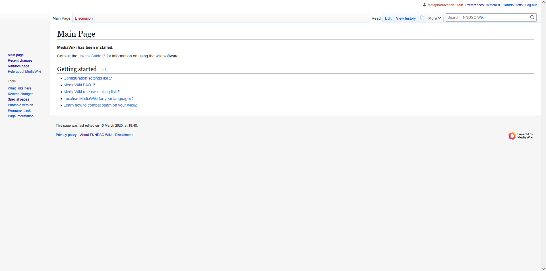Viewport: 546px width, 271px height.
Task: Click the Main Page heading text
Action: [76, 34]
